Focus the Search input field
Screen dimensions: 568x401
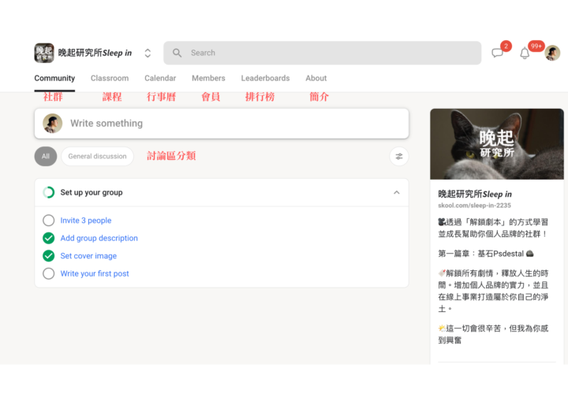(x=322, y=53)
